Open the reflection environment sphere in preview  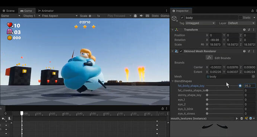[x=251, y=118]
